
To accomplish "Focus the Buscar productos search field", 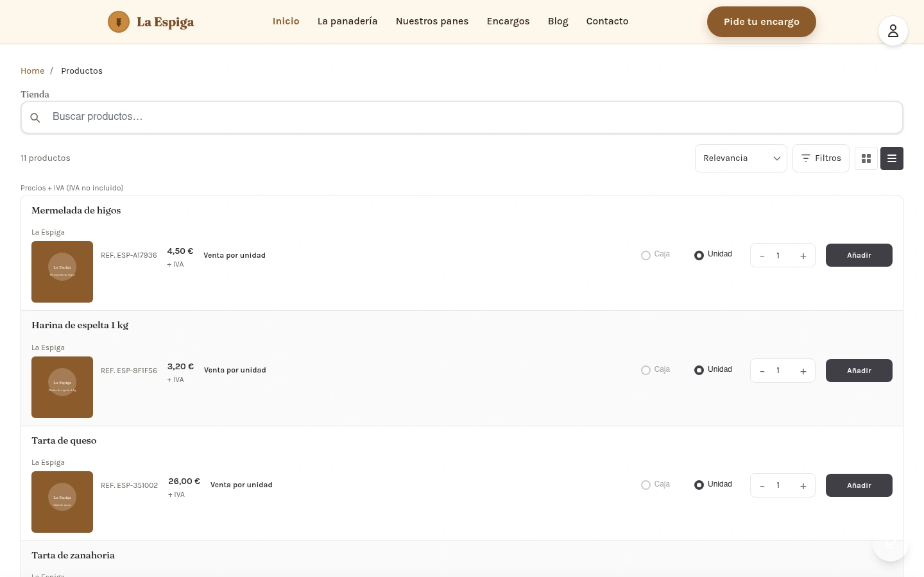I will pos(462,117).
